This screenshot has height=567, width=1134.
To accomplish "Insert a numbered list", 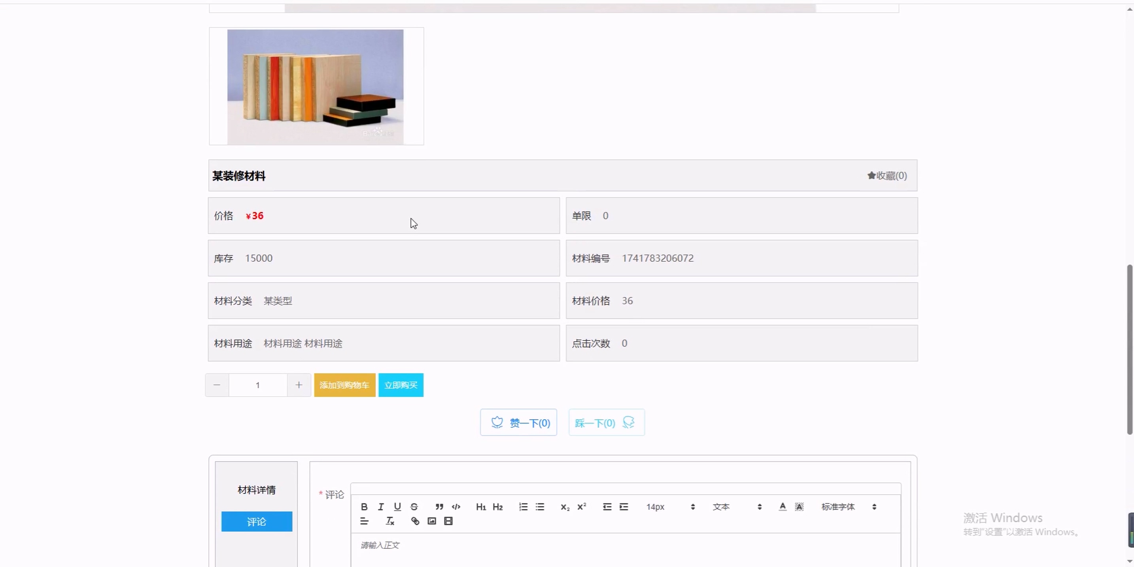I will coord(523,507).
